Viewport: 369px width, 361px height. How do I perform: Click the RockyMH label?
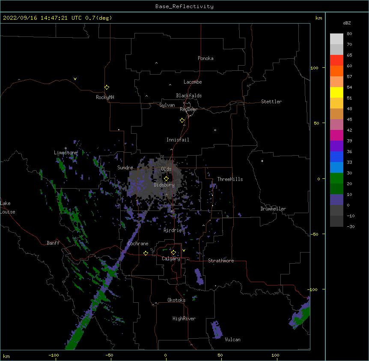pos(105,97)
